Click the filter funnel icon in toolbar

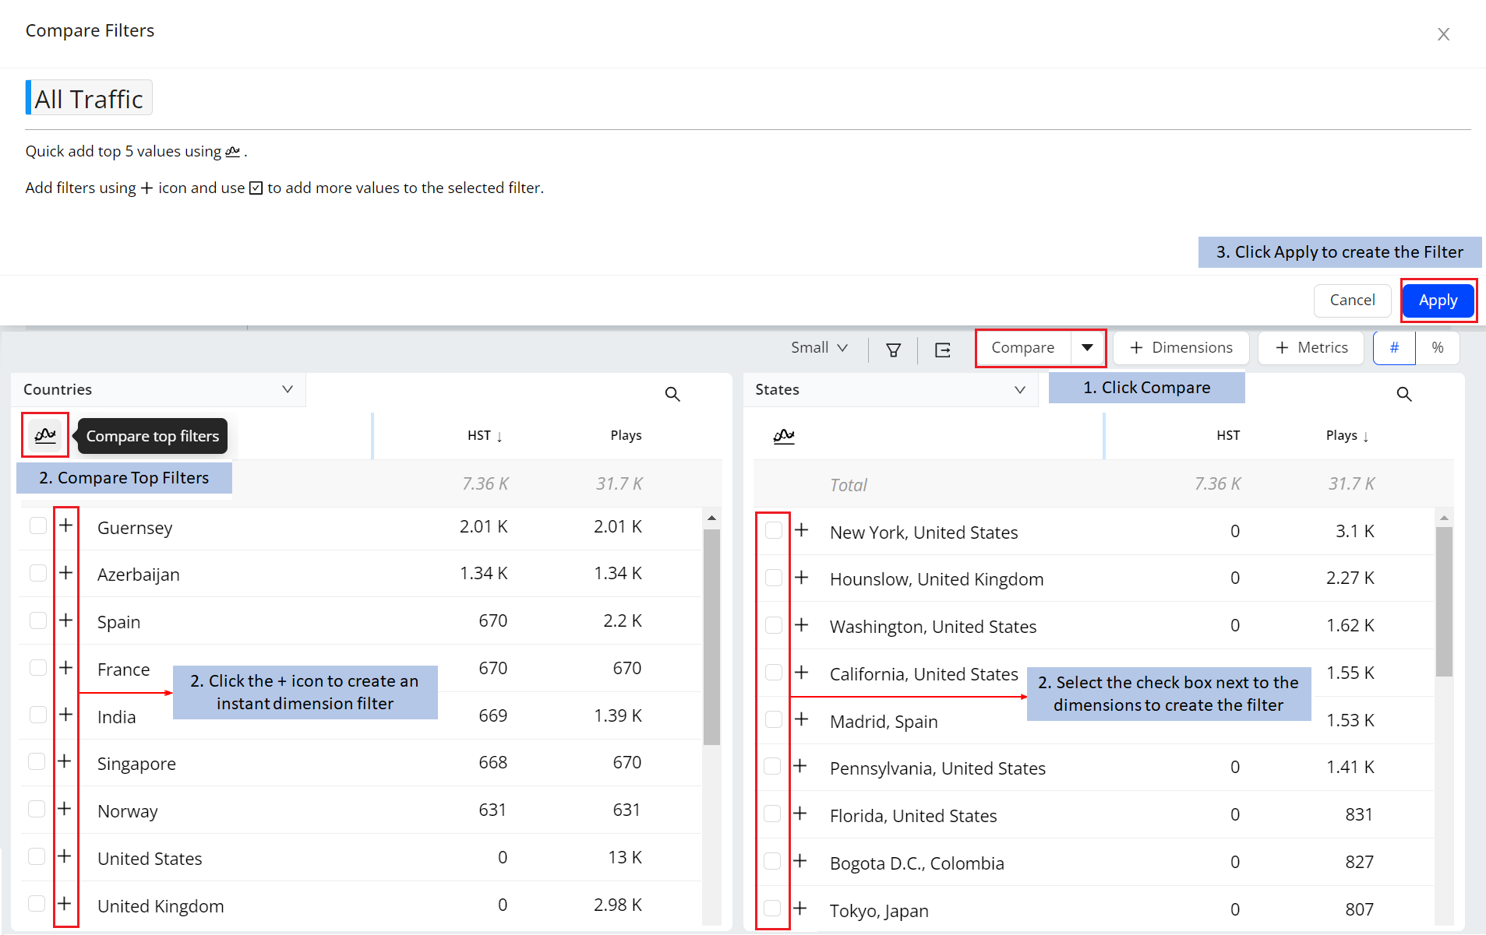coord(893,350)
